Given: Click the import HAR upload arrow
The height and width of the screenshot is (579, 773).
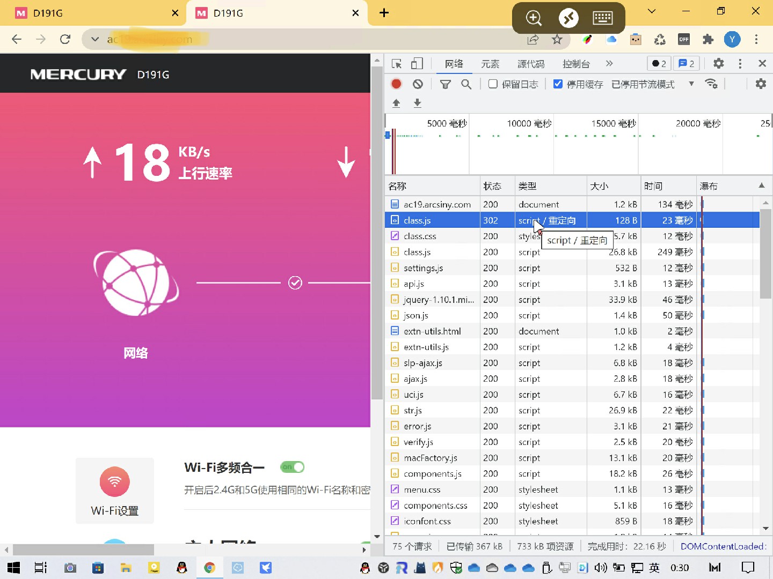Looking at the screenshot, I should (x=396, y=103).
